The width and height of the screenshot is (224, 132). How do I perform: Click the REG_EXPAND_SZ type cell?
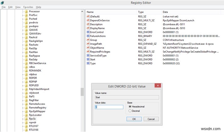[x=147, y=44]
